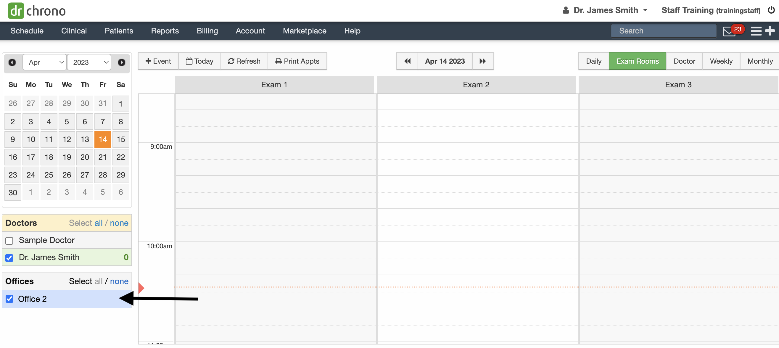Select April 14 in mini calendar
The width and height of the screenshot is (779, 348).
(102, 139)
